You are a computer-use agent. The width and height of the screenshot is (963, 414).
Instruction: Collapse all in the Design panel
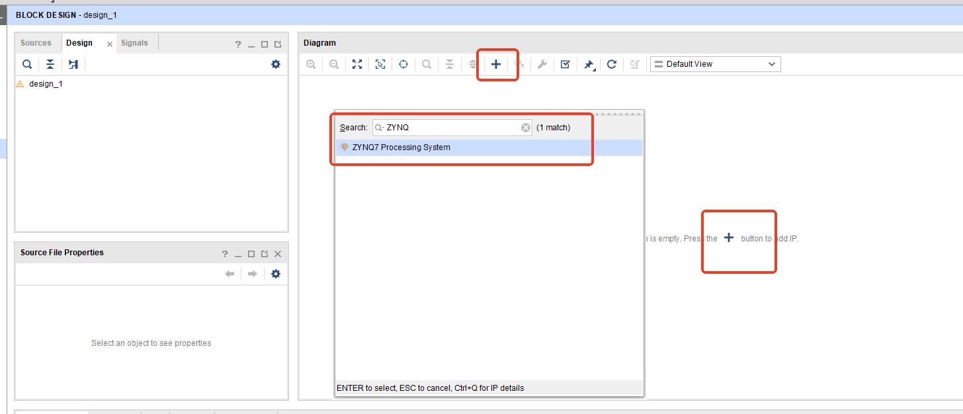click(50, 64)
